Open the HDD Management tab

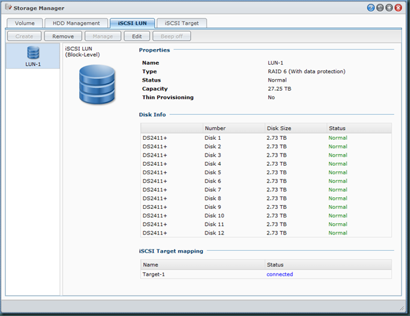tap(76, 23)
